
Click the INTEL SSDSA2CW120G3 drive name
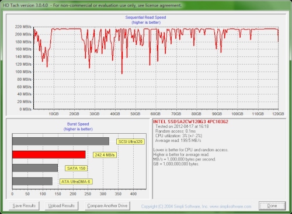191,122
